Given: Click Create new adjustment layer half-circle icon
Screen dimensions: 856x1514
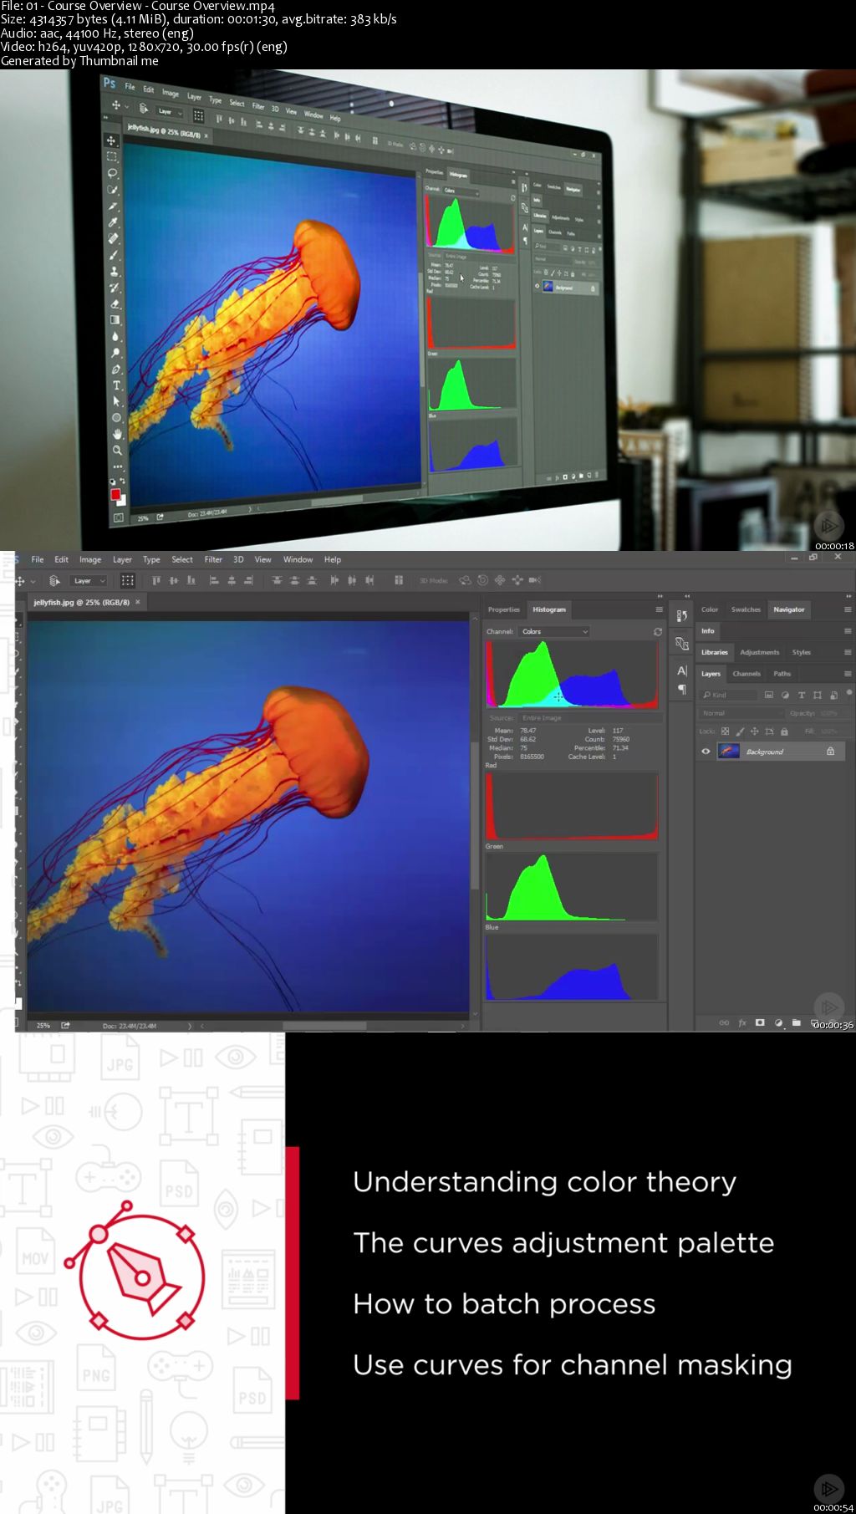Looking at the screenshot, I should coord(778,1022).
